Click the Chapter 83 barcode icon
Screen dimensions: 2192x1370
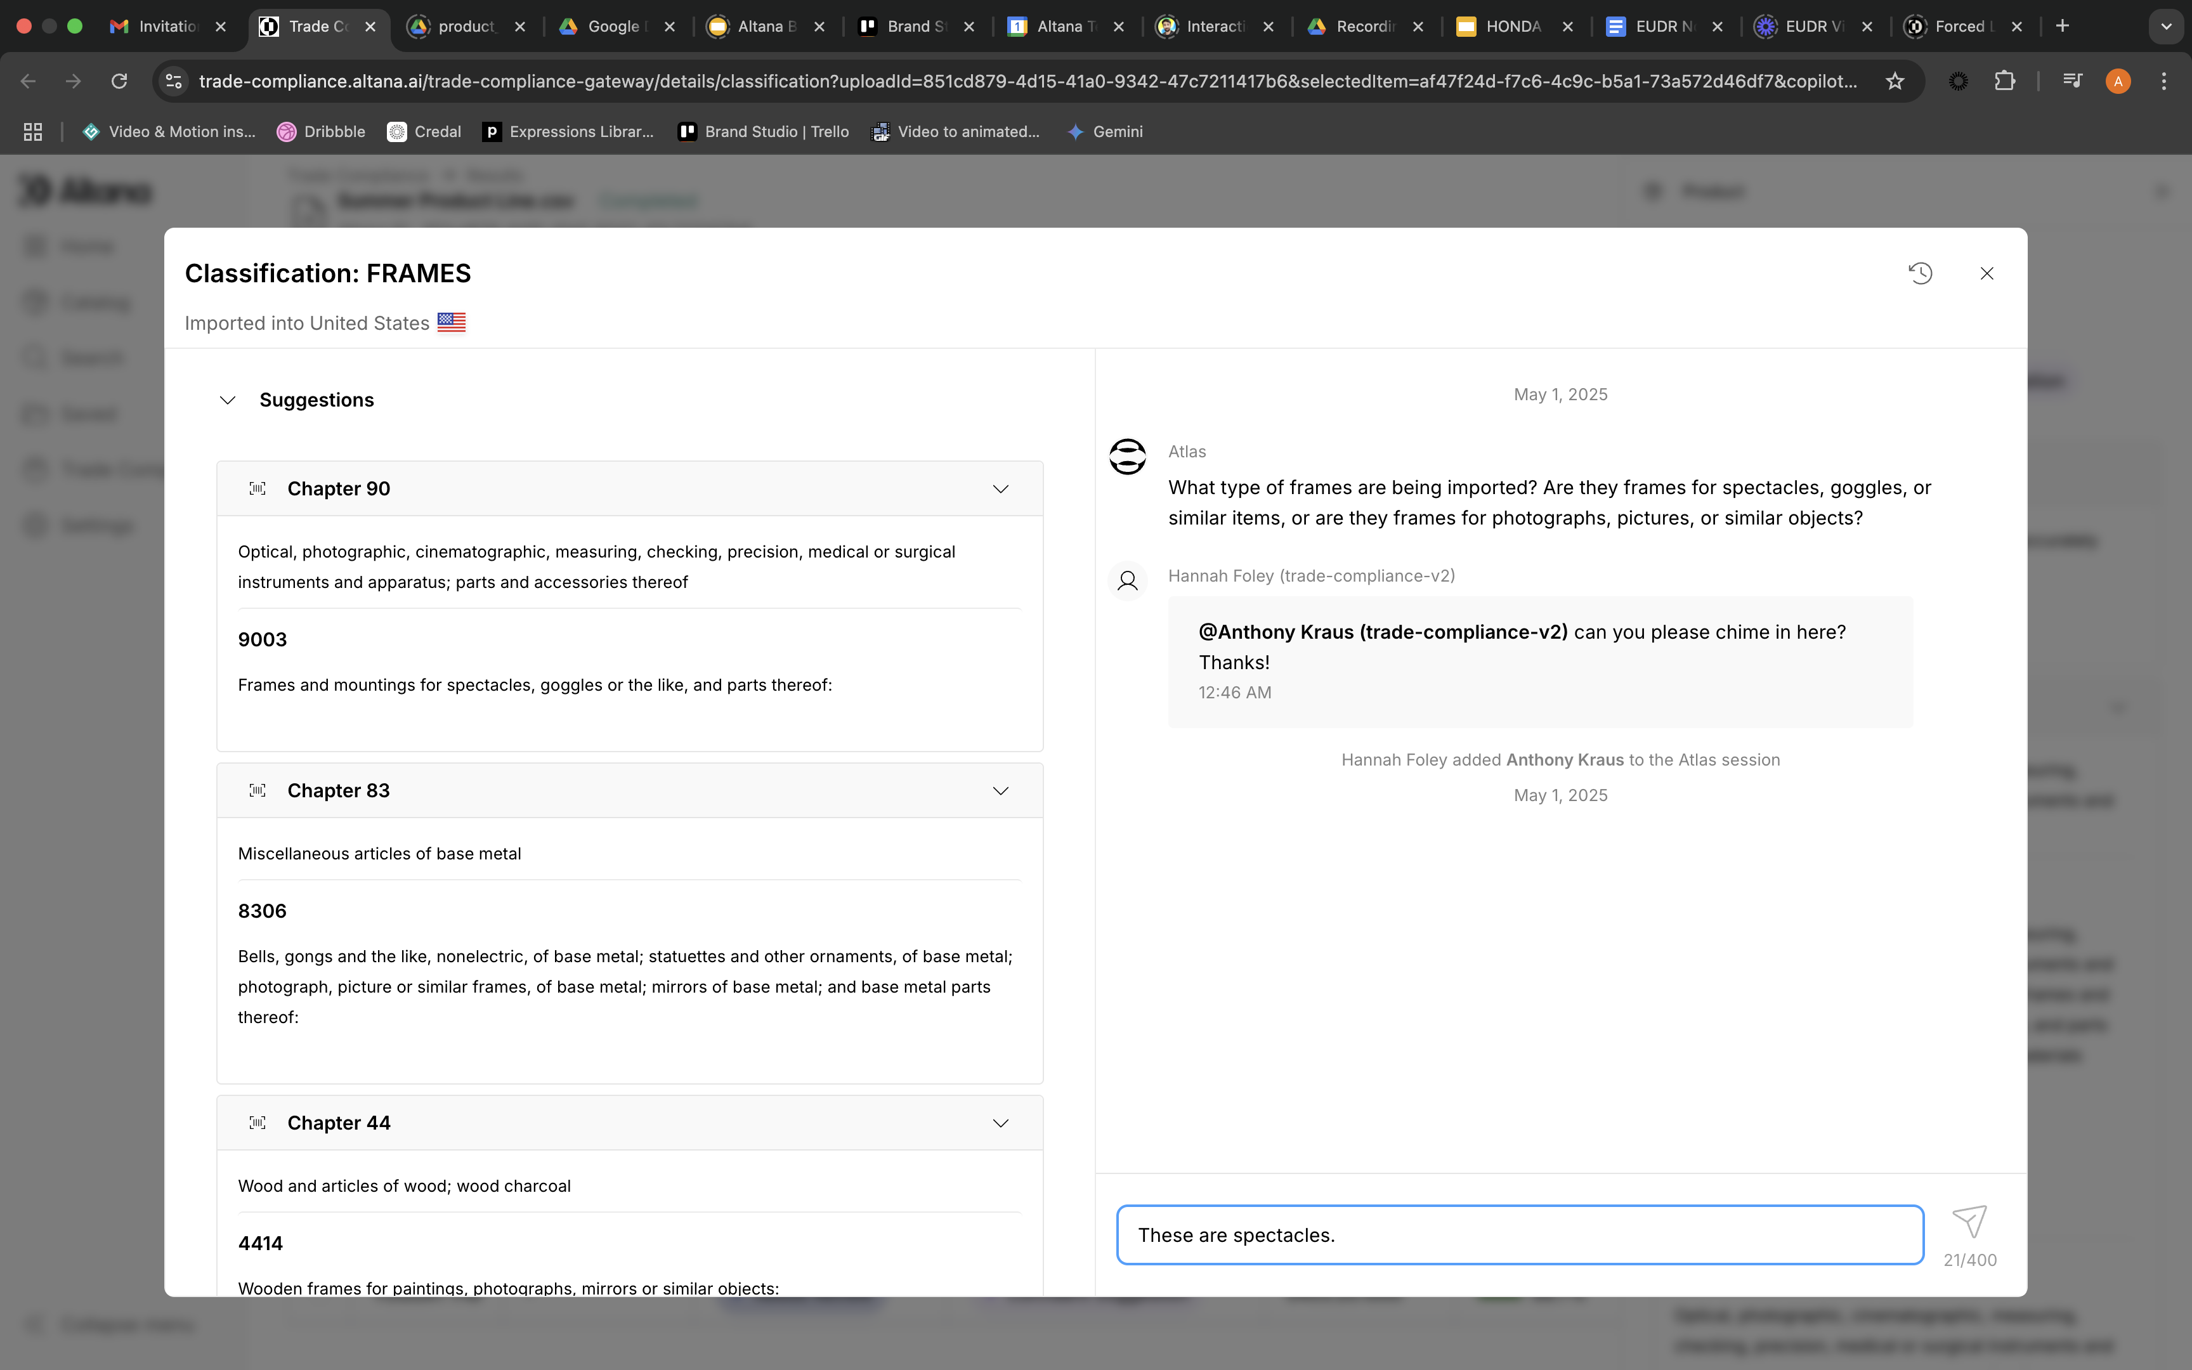[x=258, y=791]
